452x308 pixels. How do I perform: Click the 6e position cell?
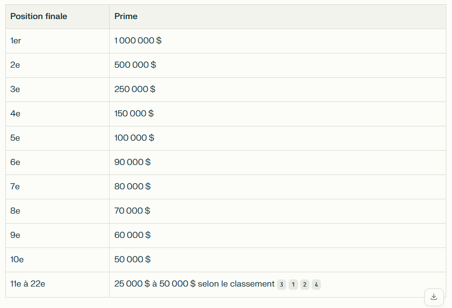pos(57,163)
